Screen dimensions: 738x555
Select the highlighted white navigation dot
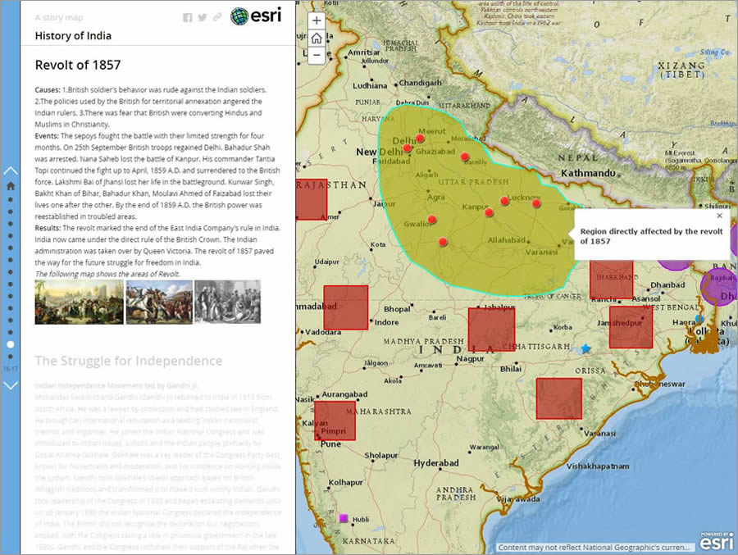coord(11,344)
